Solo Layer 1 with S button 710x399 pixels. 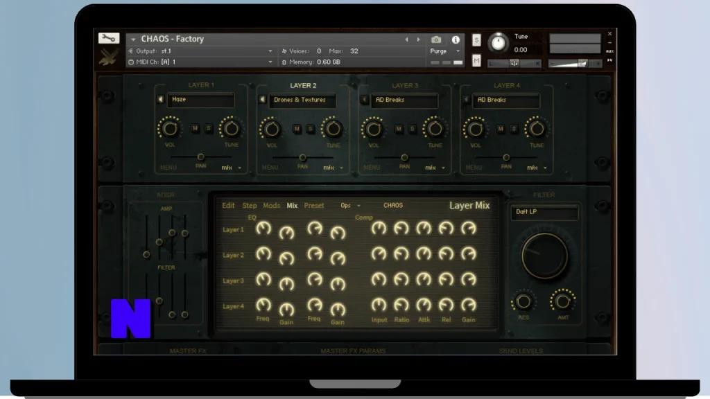[x=208, y=128]
